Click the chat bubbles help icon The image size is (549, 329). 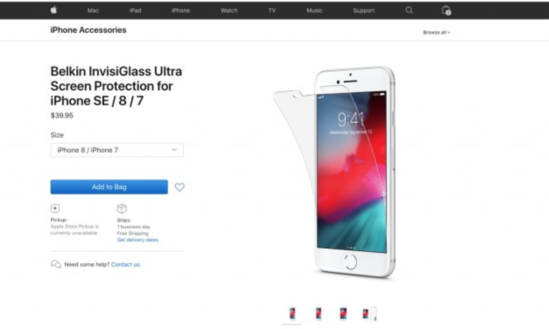pos(56,264)
